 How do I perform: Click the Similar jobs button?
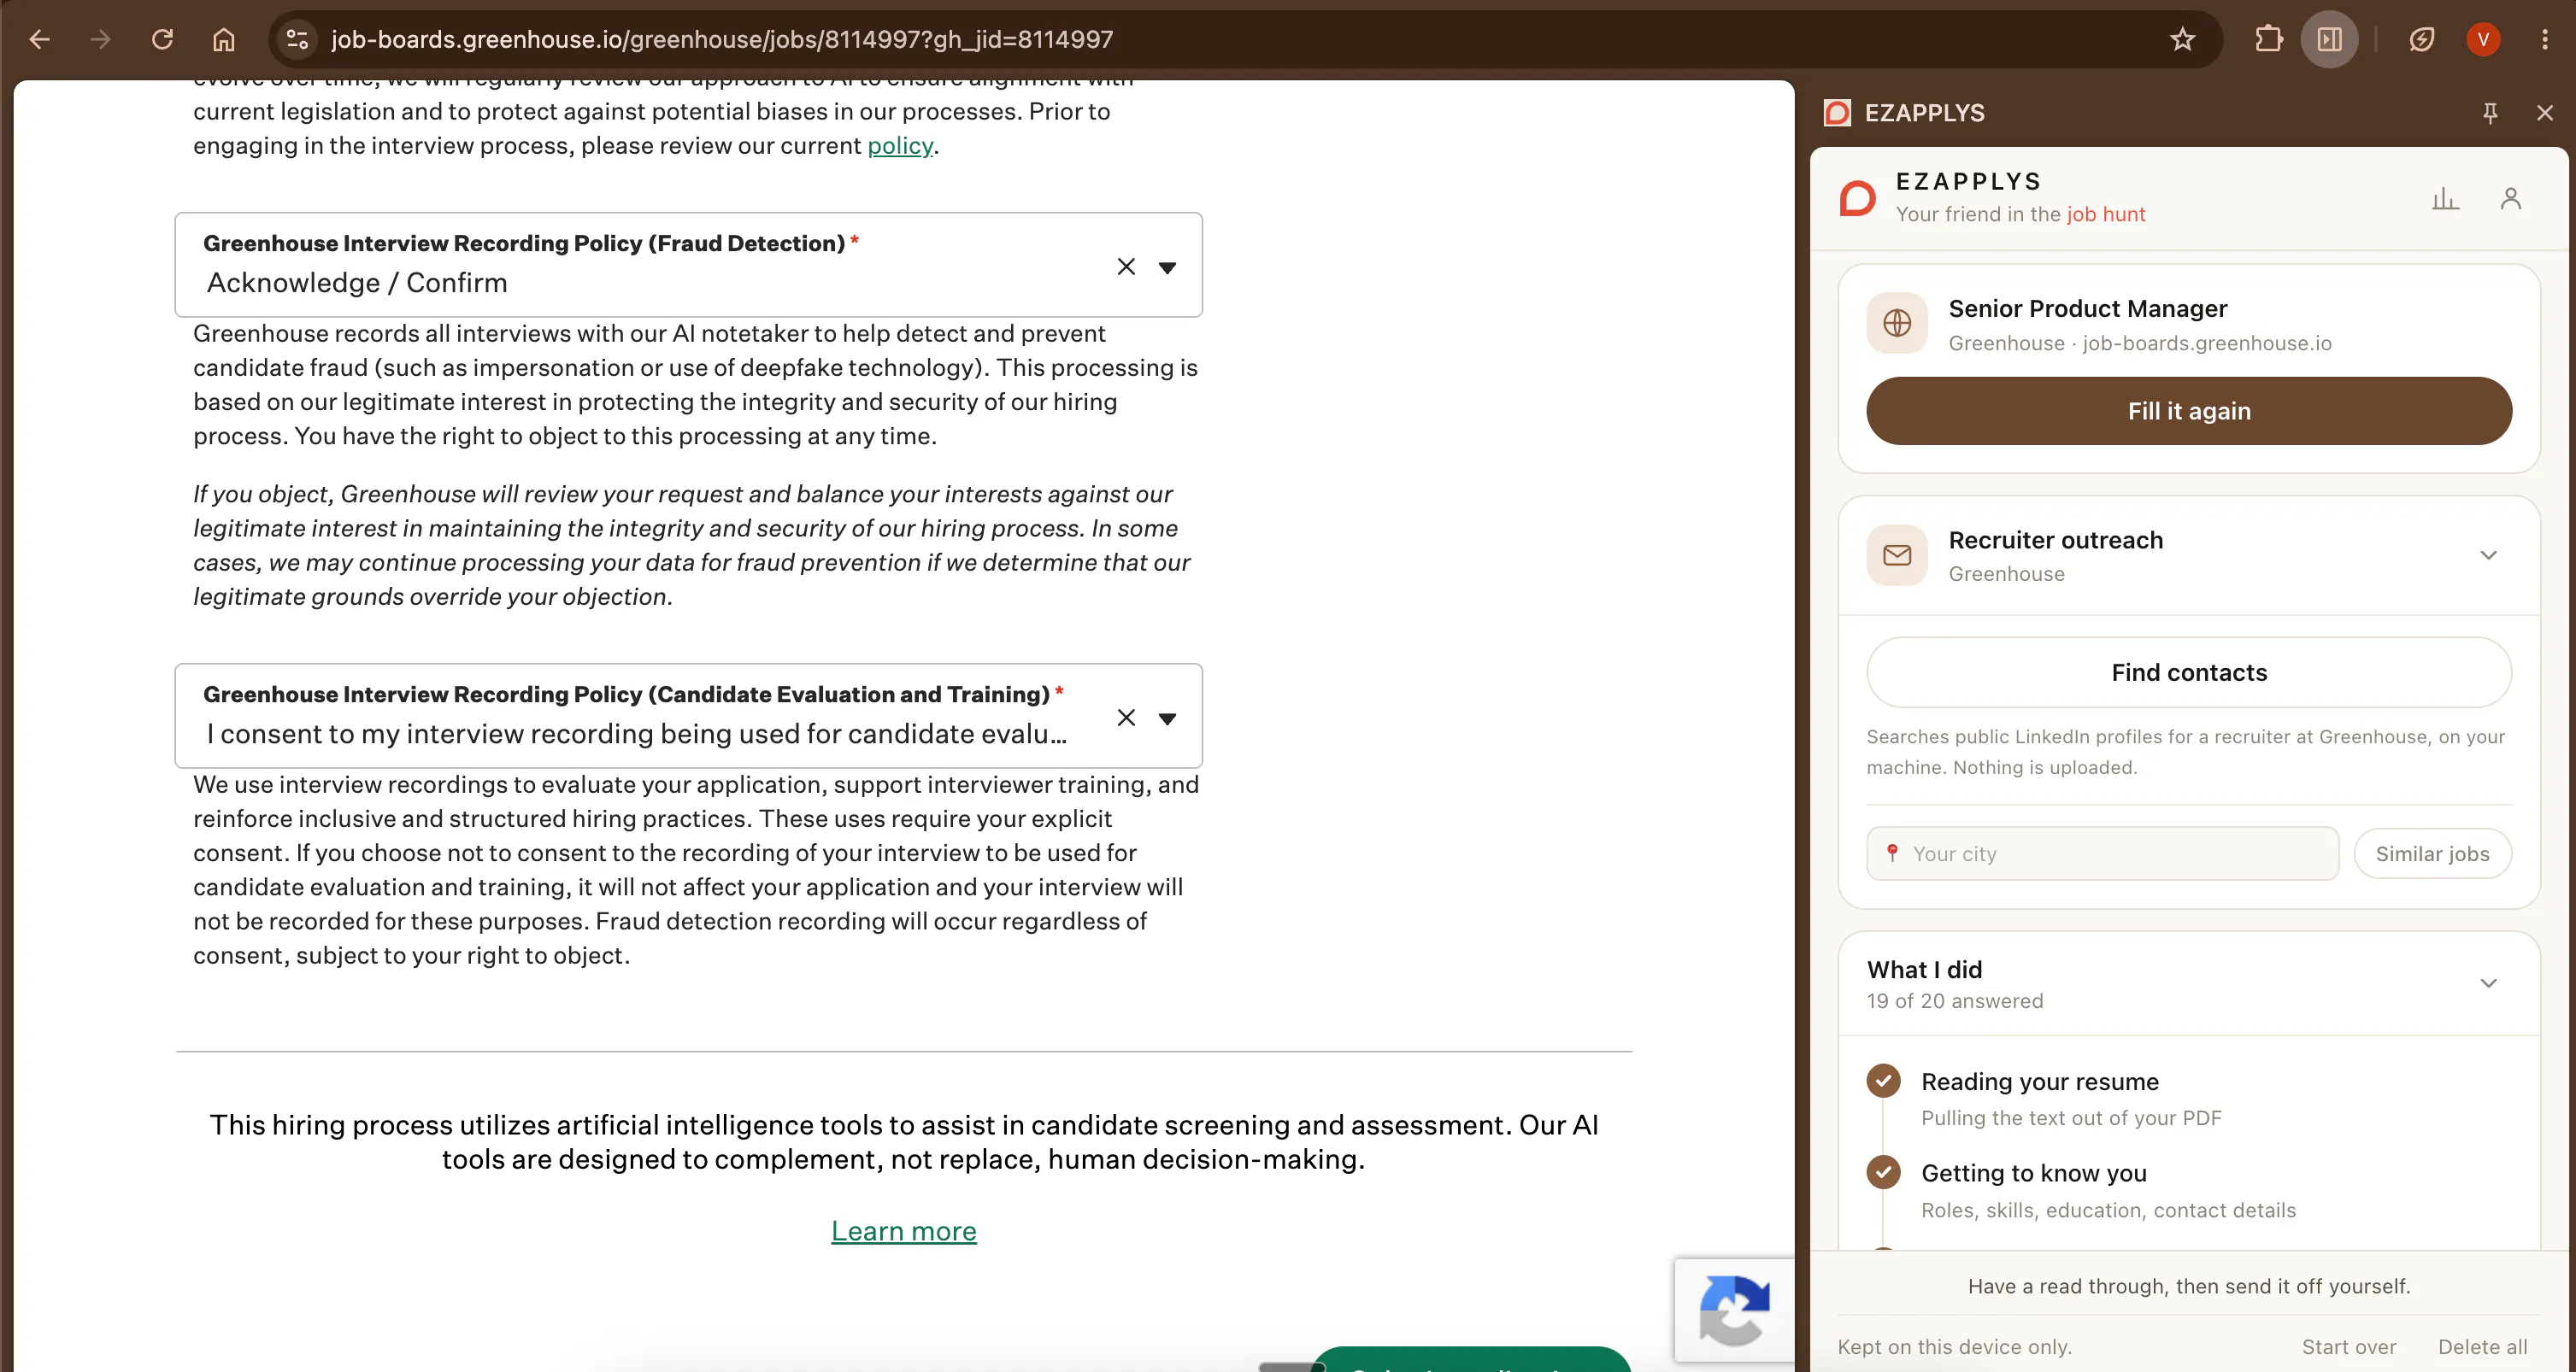2432,853
